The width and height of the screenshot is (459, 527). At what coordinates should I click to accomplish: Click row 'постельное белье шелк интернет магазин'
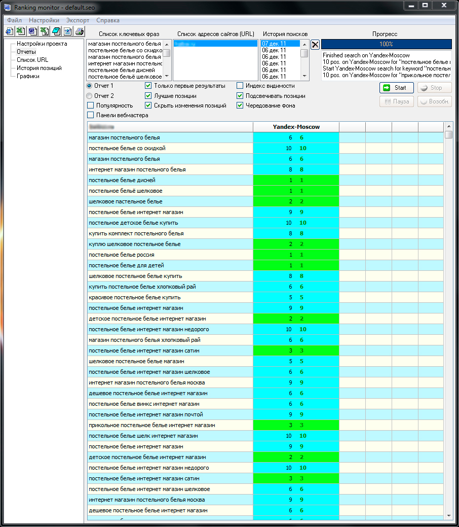pos(265,436)
